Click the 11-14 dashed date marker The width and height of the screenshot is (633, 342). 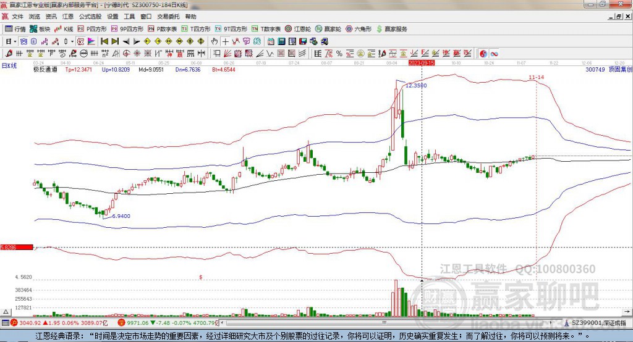click(536, 77)
